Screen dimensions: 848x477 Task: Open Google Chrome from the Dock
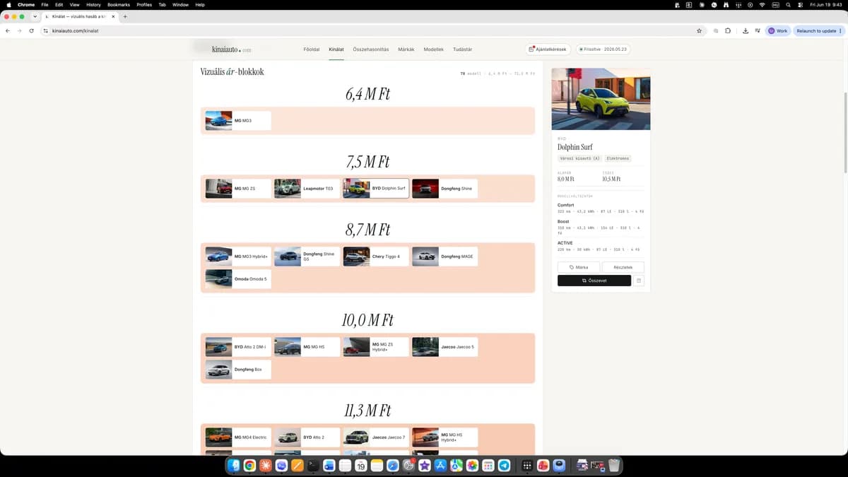[249, 466]
